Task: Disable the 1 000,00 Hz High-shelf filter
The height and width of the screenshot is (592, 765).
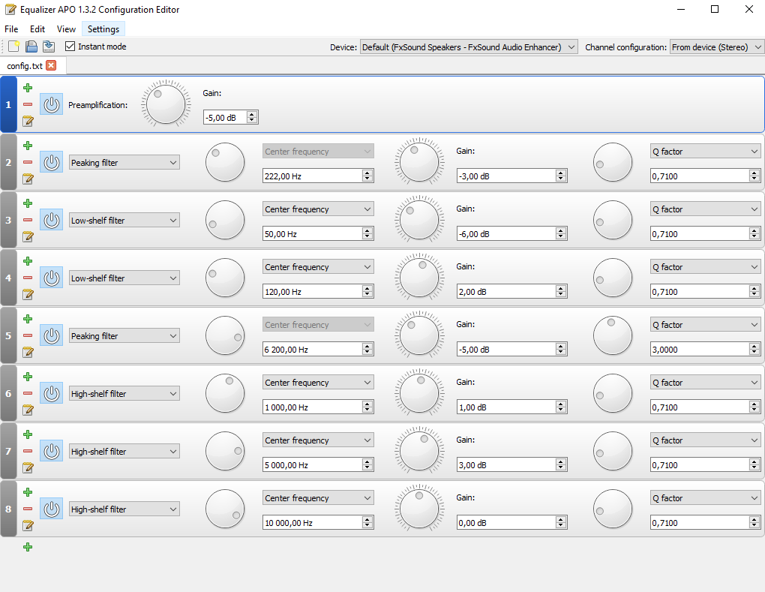Action: coord(51,393)
